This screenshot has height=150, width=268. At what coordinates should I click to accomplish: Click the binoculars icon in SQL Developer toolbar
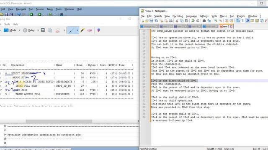pyautogui.click(x=62, y=15)
